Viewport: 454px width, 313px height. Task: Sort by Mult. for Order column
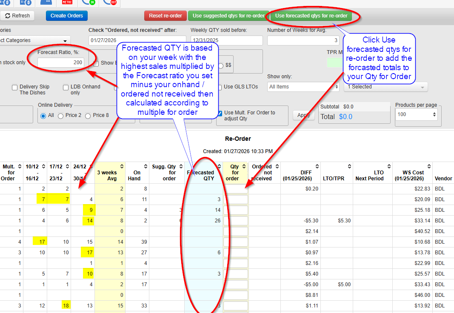(20, 166)
